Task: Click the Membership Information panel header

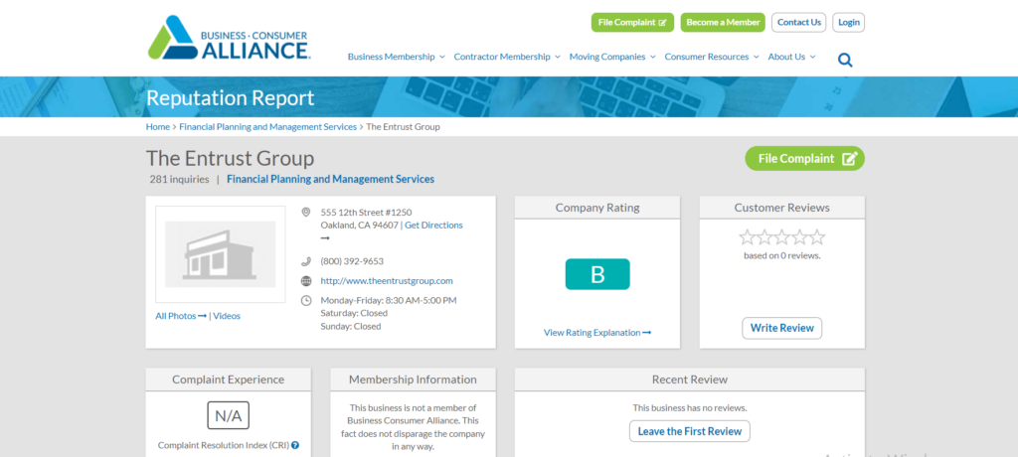Action: [413, 380]
